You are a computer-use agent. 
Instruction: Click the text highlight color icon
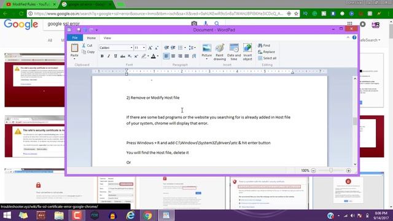pyautogui.click(x=143, y=56)
